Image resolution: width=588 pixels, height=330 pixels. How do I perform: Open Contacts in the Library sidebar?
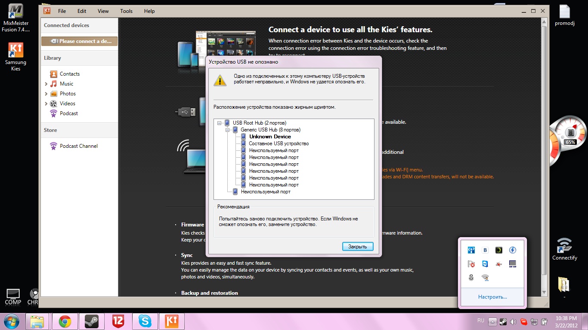[x=70, y=74]
